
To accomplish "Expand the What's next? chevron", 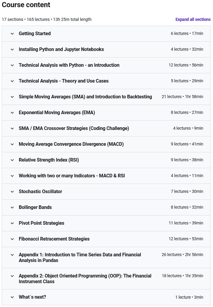I will [x=12, y=297].
